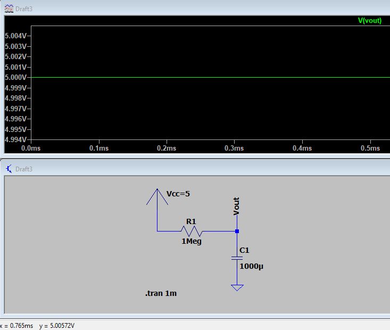Select the R1 resistor zigzag symbol
Screen dimensions: 390x330
click(x=192, y=231)
